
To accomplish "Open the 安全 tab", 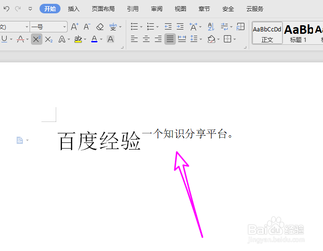I will (x=228, y=9).
